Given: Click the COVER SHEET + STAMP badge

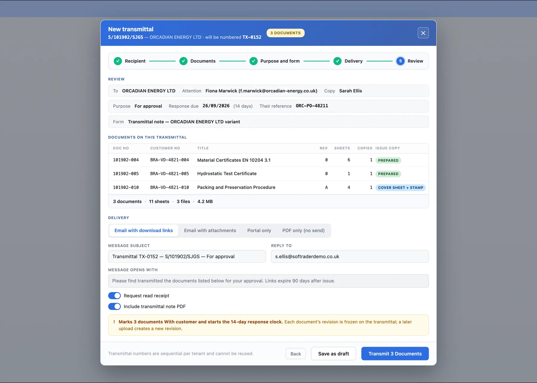Looking at the screenshot, I should point(401,188).
